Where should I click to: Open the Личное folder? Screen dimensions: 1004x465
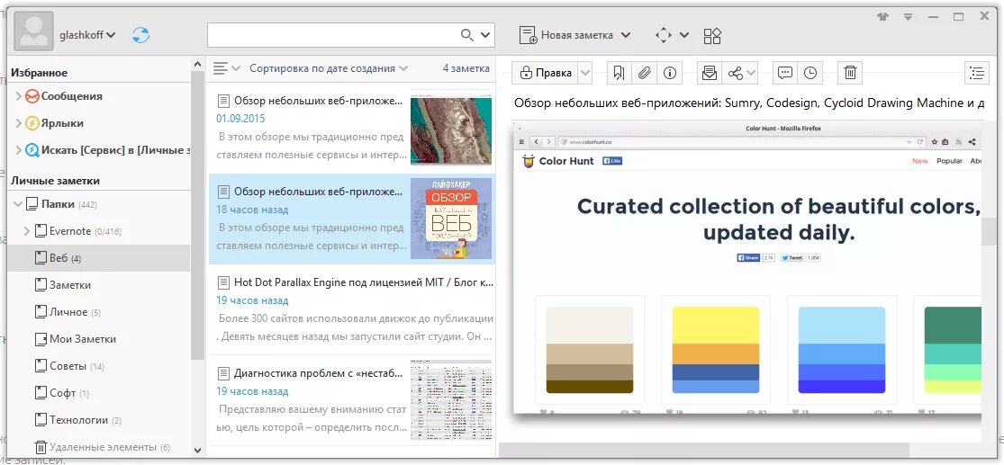click(x=99, y=312)
